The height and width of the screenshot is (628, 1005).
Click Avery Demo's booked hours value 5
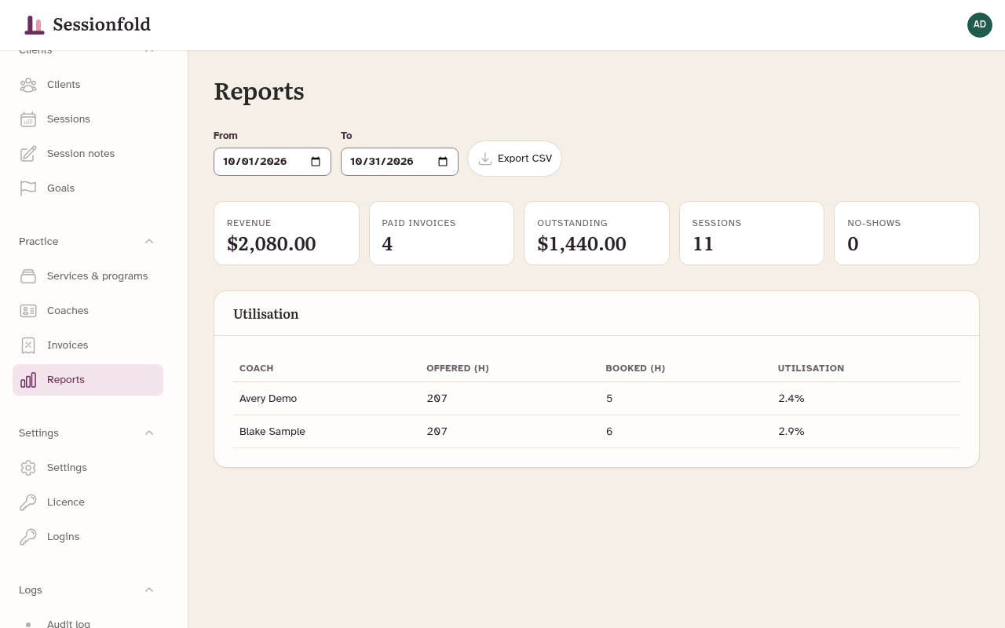(x=609, y=399)
